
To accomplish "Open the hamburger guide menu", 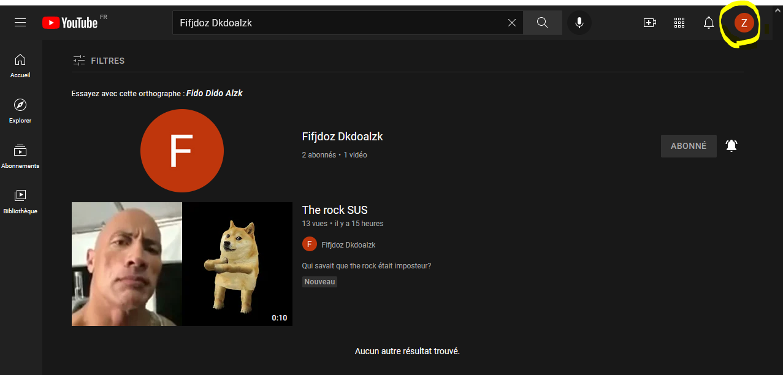I will point(20,23).
